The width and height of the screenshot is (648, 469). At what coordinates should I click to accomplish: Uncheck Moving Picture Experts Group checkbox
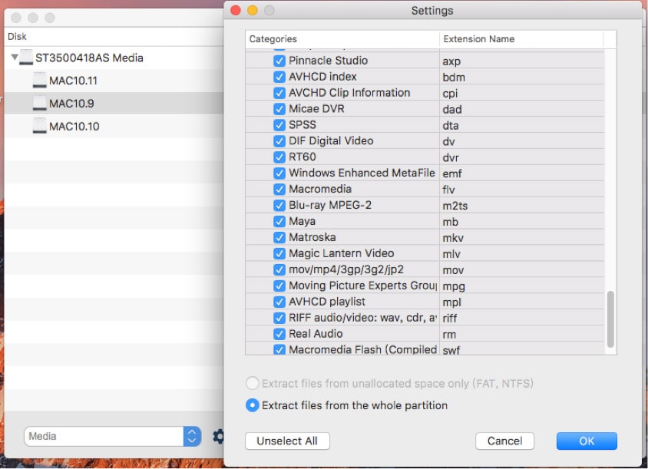point(279,286)
